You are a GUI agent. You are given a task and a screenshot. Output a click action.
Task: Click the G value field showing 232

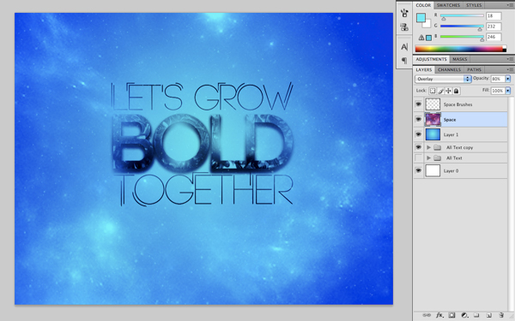click(494, 27)
